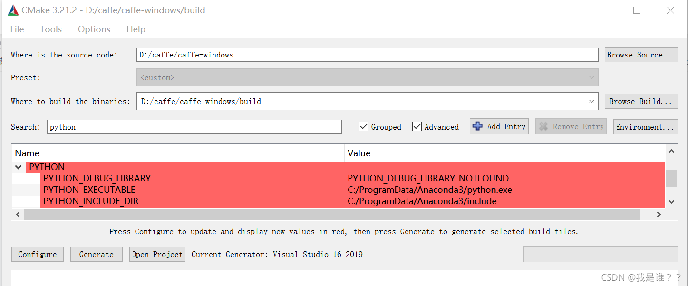Minimize the CMake window
This screenshot has height=286, width=688.
tap(604, 10)
